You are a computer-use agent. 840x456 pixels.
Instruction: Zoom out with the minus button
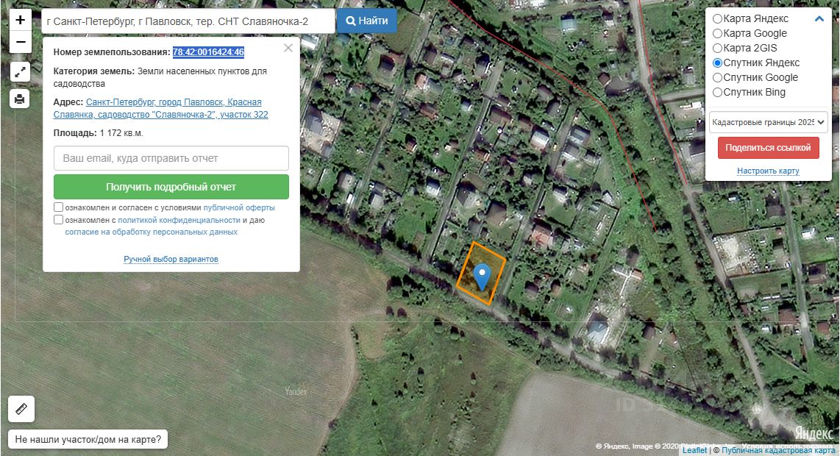[x=21, y=42]
